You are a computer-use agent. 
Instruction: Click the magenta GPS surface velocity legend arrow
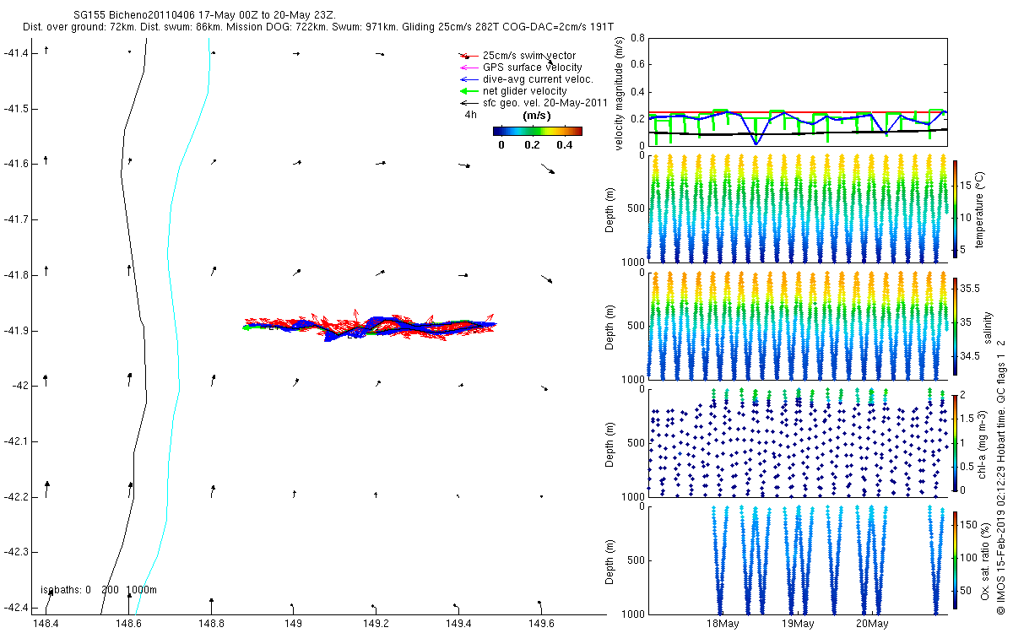(x=467, y=68)
